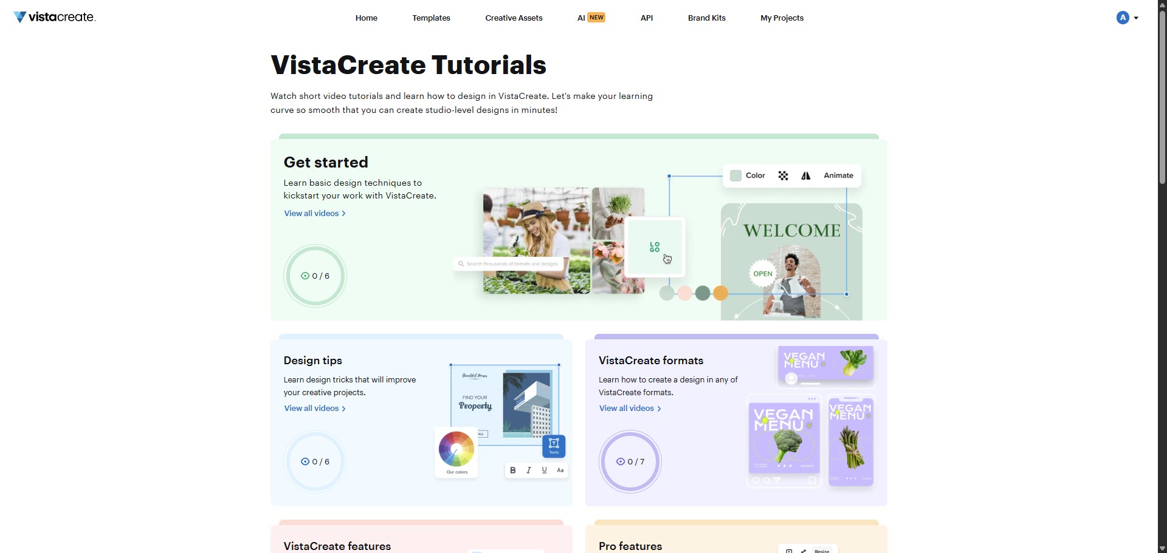
Task: Click the VistaCreate features heading
Action: point(337,546)
